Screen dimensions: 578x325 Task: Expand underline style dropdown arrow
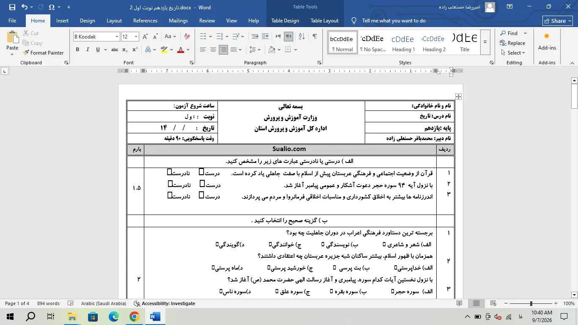(x=105, y=50)
